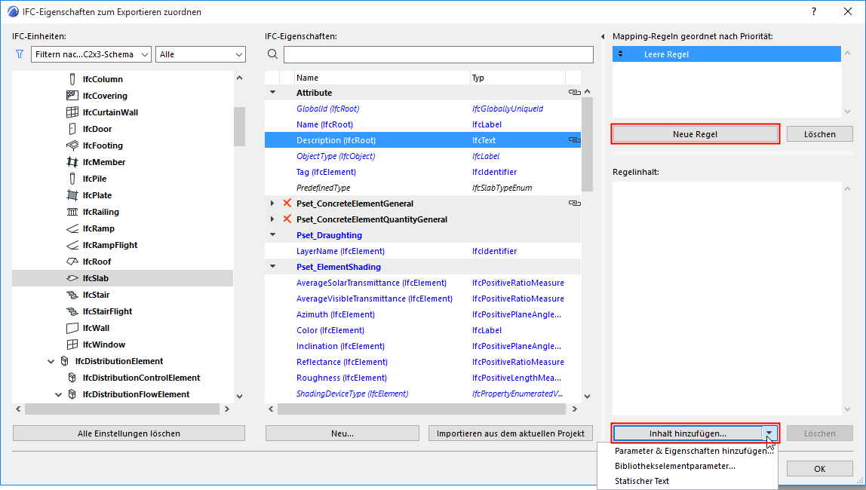
Task: Click the IFC-Einheiten tree horizontal scrollbar
Action: 122,409
